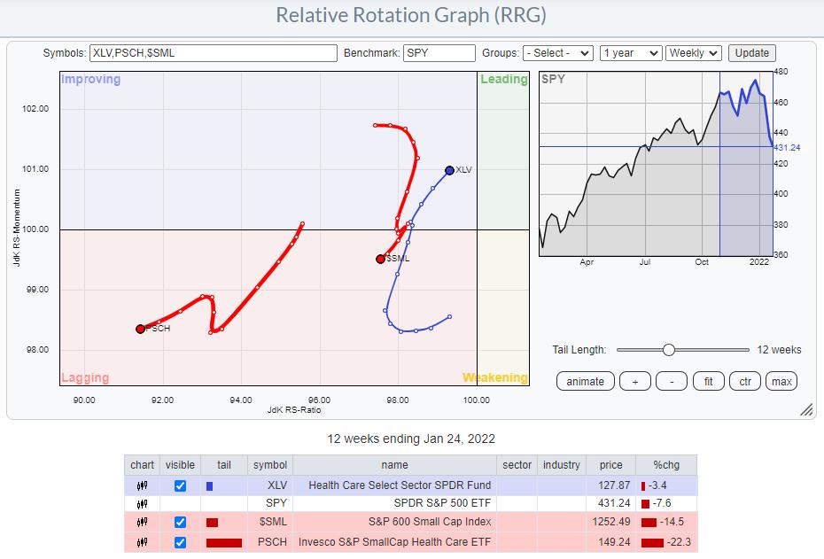
Task: Click the S&P 600 Small Cap Index name
Action: click(430, 522)
